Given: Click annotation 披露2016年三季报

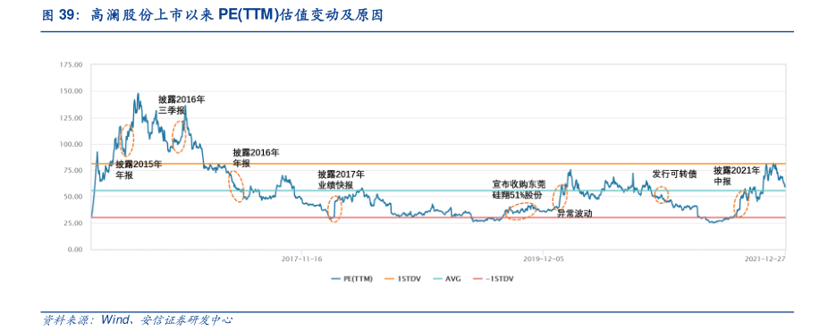Looking at the screenshot, I should [x=182, y=104].
